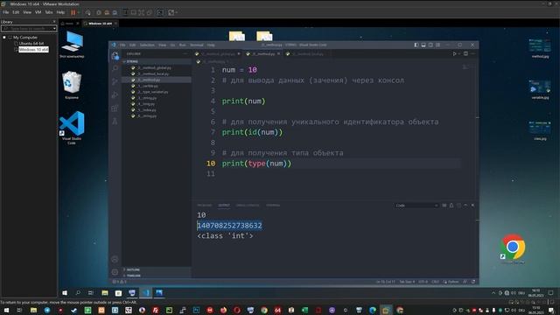Open Run menu in VS Code
560x315 pixels.
coord(183,45)
